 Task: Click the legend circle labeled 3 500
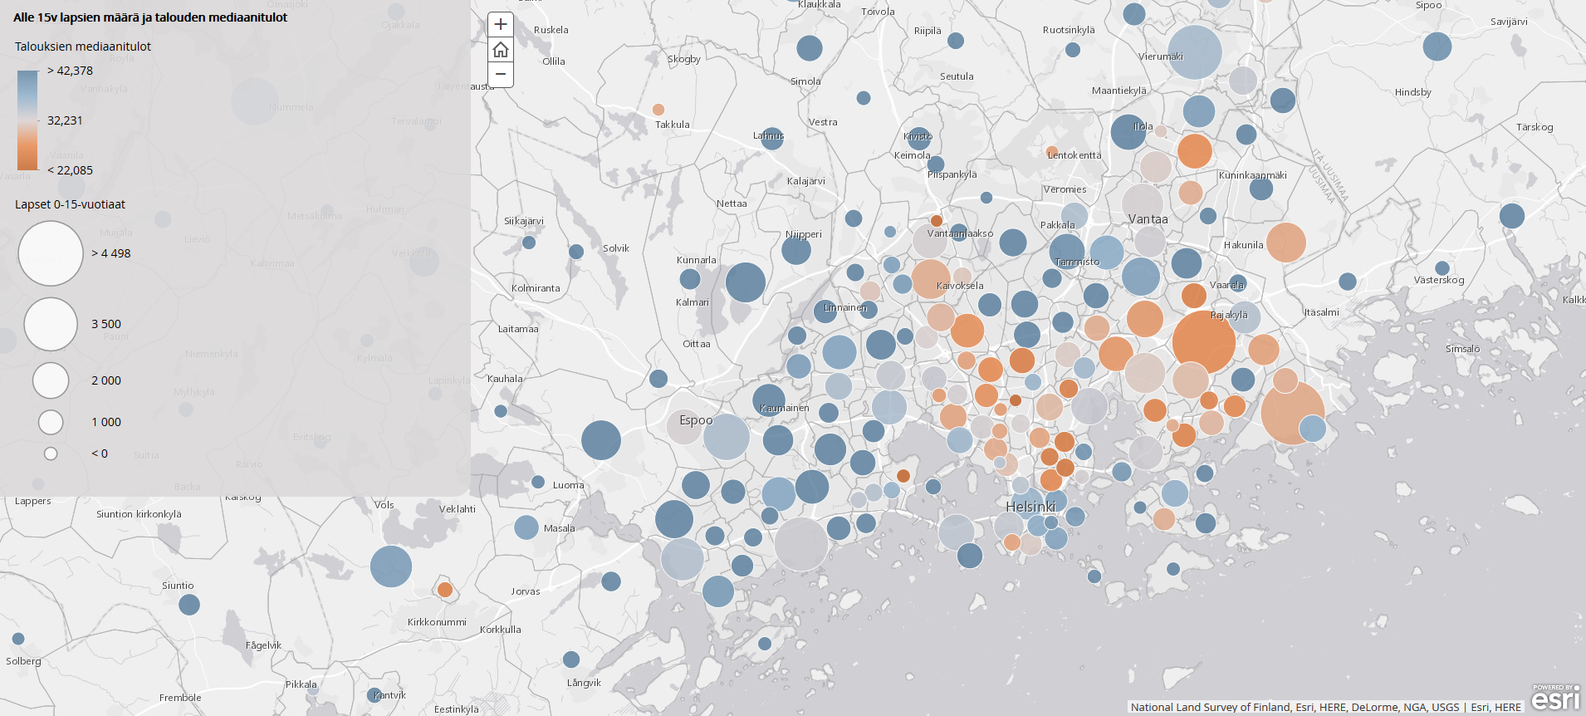51,324
